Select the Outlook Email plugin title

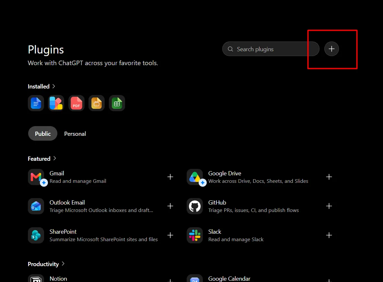click(67, 203)
